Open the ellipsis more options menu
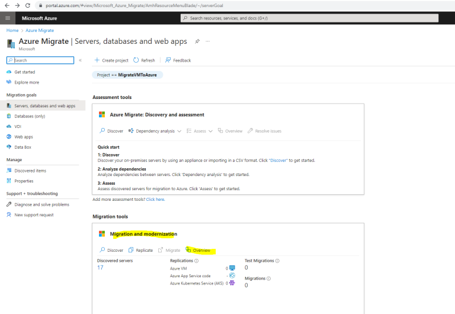 pyautogui.click(x=208, y=41)
